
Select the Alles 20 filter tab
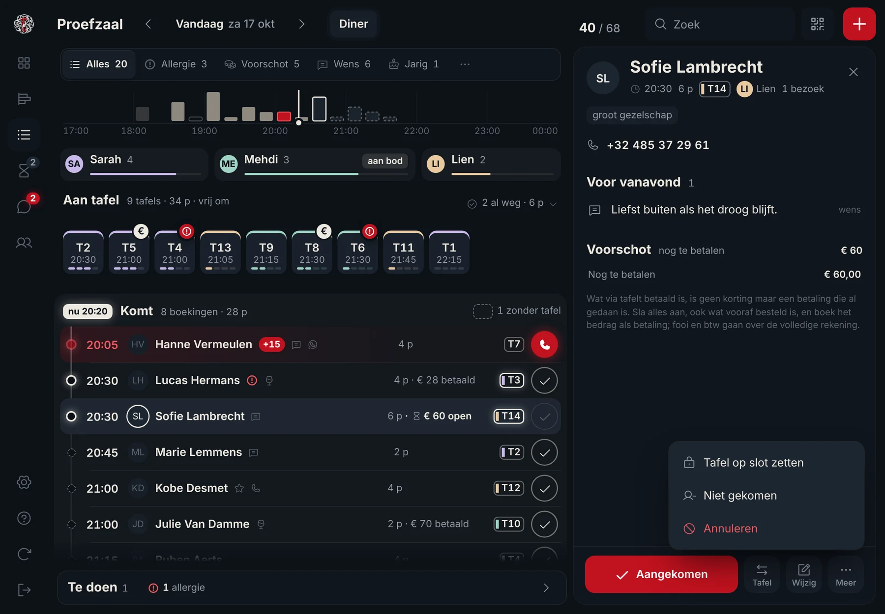pos(99,64)
